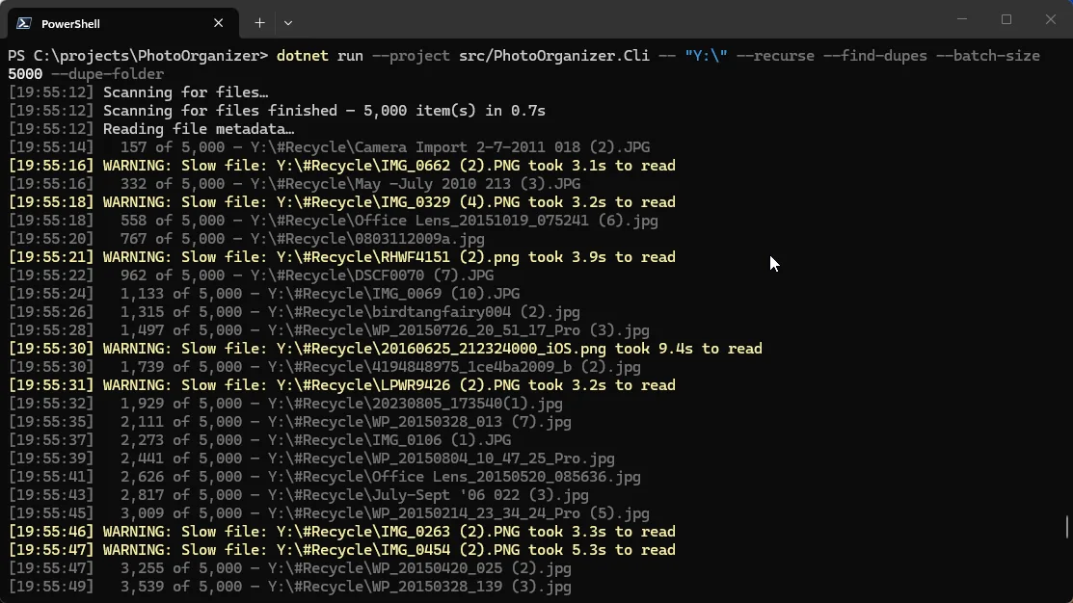Click the 'WP_20150420_025 (2).jpg' line
This screenshot has height=603, width=1073.
coord(290,568)
